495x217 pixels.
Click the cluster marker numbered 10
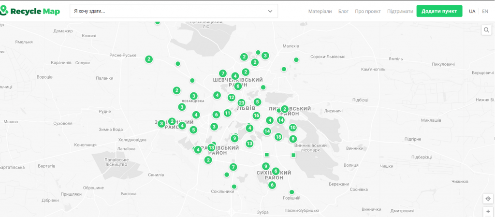tap(292, 128)
